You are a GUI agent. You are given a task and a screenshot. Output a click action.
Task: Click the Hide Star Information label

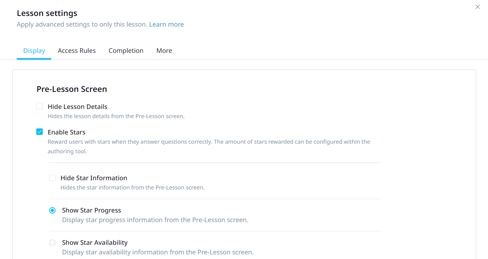[94, 178]
